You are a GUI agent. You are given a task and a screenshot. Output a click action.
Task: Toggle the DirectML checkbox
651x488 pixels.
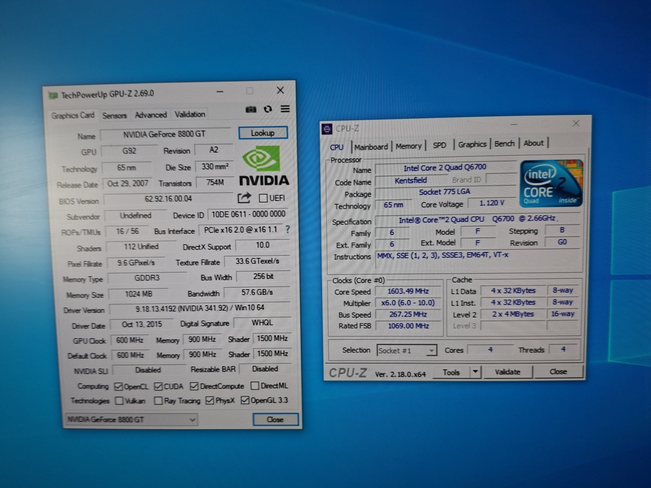point(255,385)
